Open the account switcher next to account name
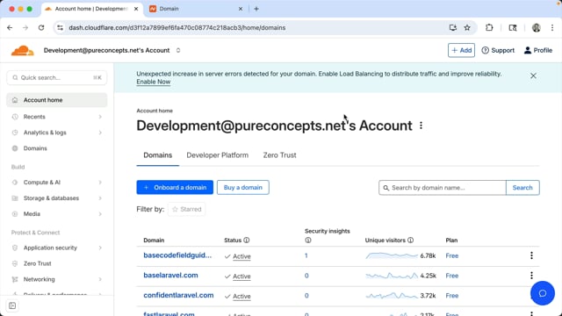Viewport: 562px width, 316px height. tap(178, 51)
